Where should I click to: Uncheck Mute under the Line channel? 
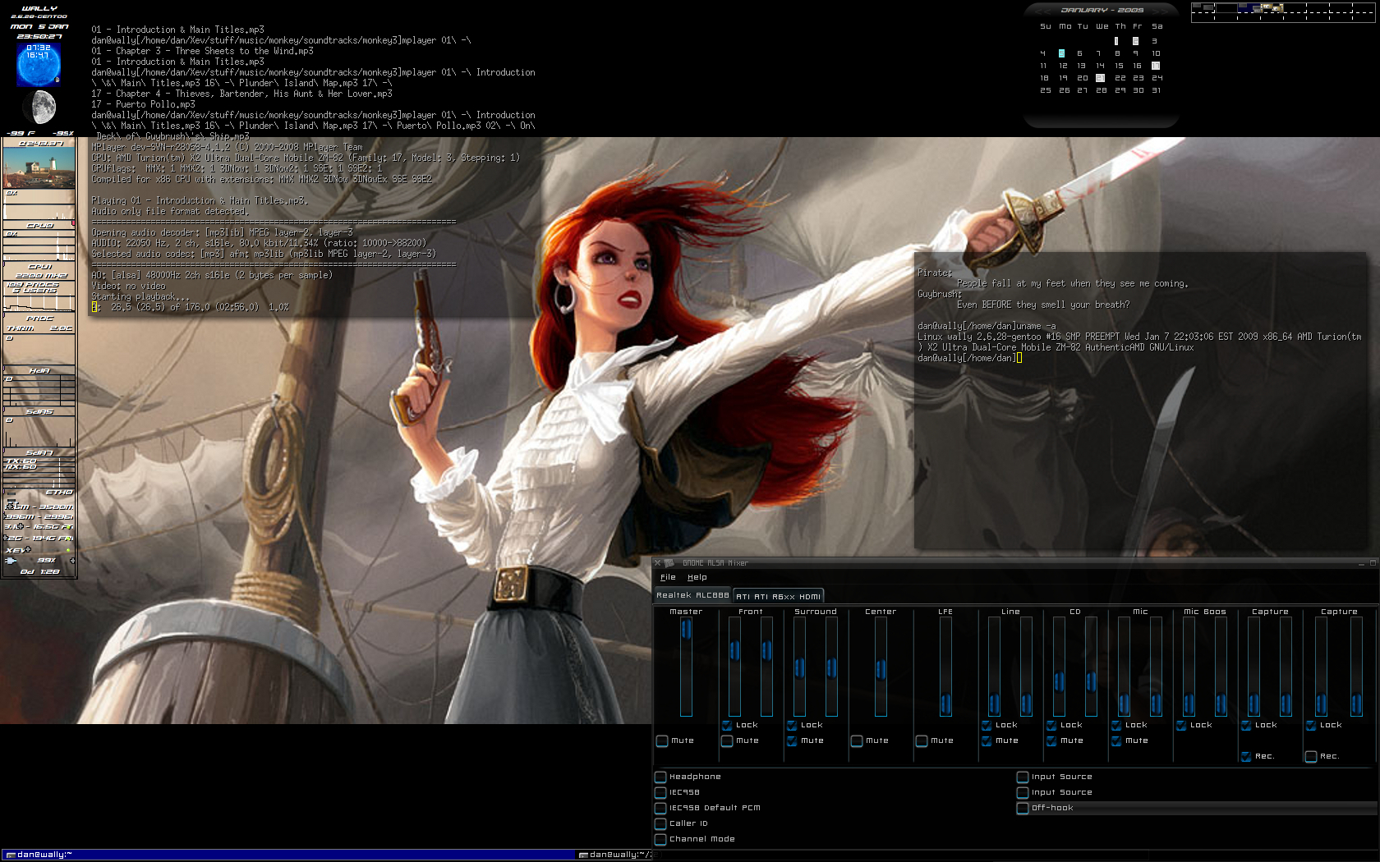click(987, 740)
